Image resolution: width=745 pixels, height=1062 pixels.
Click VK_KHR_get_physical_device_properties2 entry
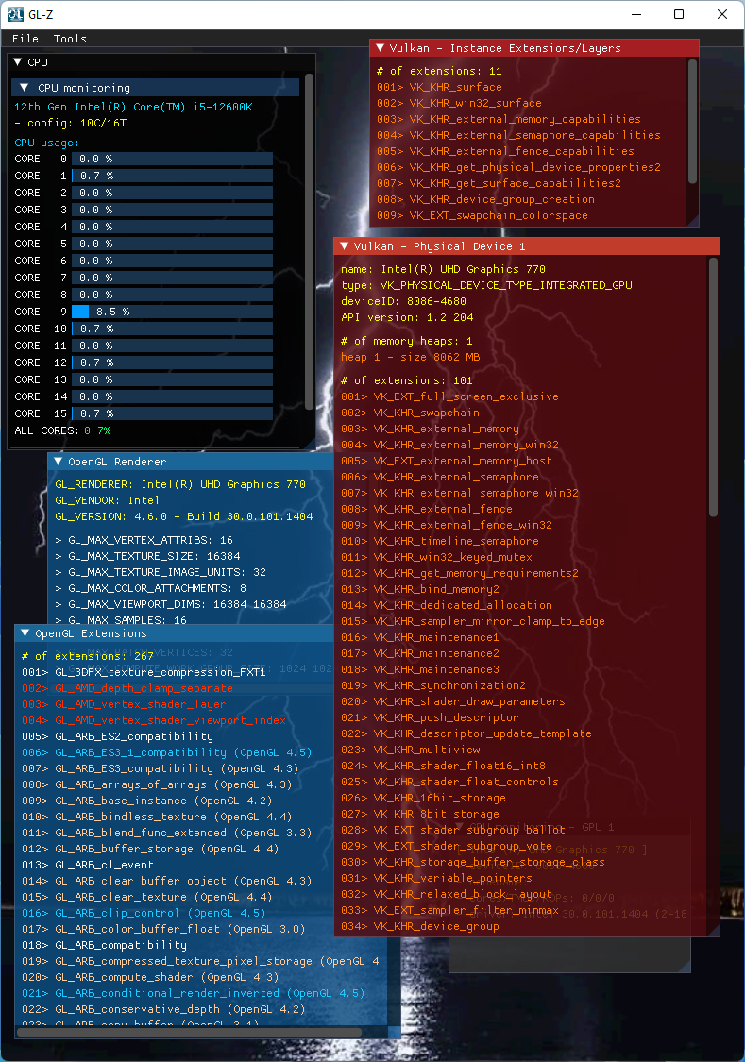(x=518, y=167)
